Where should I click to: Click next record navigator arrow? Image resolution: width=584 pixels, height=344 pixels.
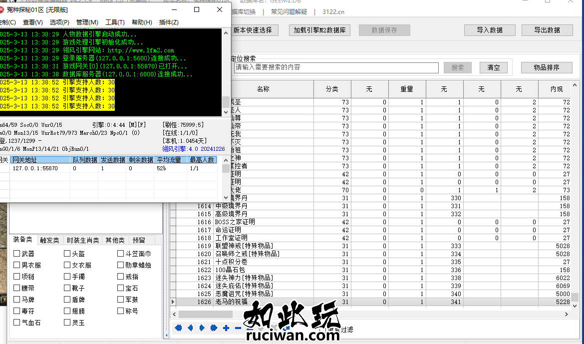pyautogui.click(x=202, y=328)
